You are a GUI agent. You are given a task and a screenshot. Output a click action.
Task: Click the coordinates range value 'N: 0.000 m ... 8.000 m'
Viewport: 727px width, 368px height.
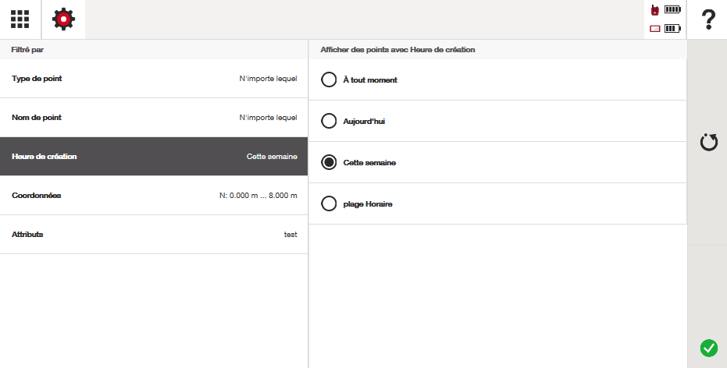(x=258, y=196)
